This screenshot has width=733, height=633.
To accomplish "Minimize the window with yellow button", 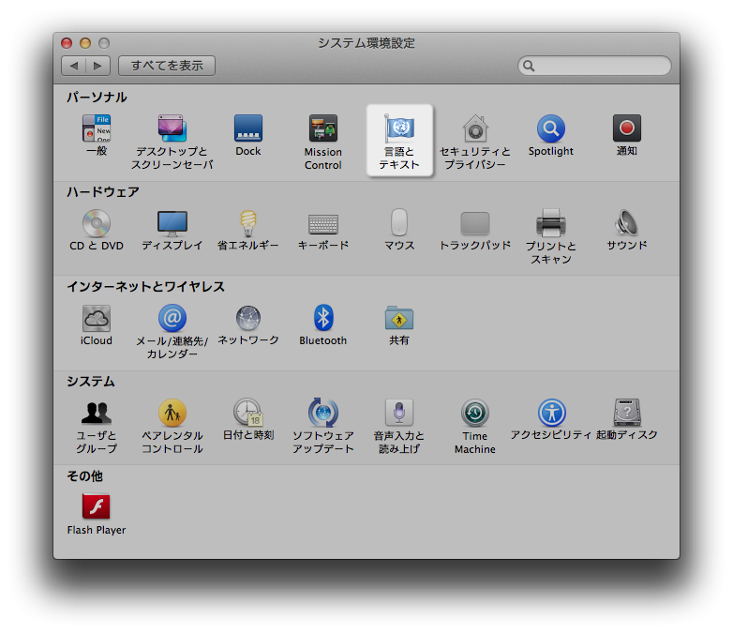I will coord(85,43).
